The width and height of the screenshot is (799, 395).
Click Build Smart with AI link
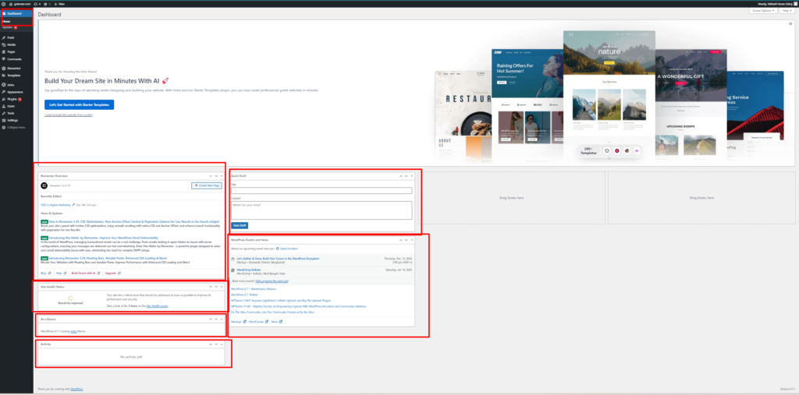click(x=83, y=273)
